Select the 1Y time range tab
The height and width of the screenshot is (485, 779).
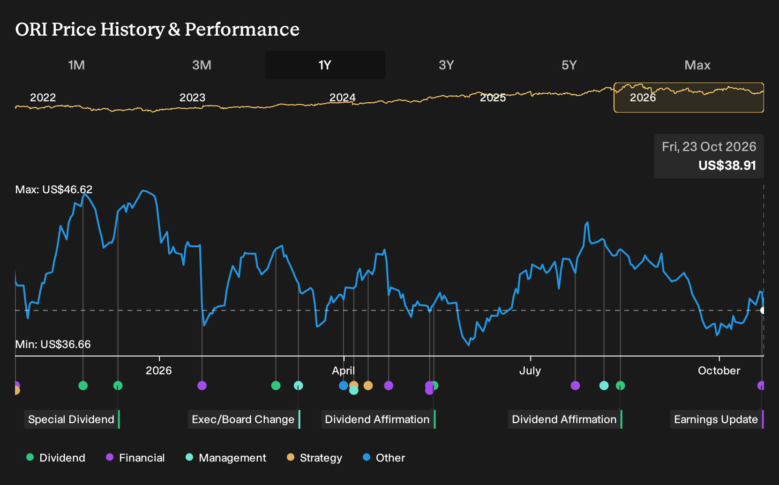(x=325, y=65)
